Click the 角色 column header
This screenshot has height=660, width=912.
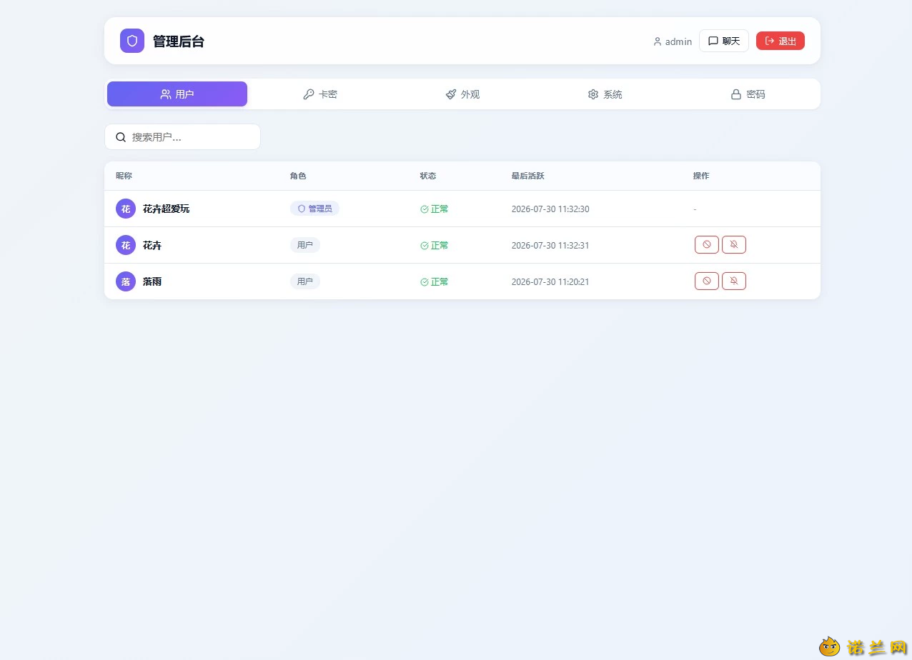point(298,176)
